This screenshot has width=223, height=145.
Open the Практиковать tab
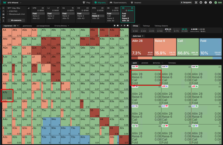pos(118,3)
